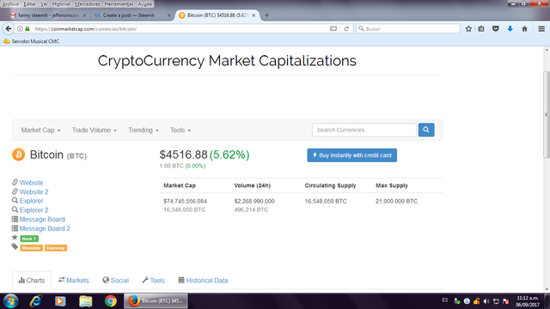This screenshot has width=550, height=309.
Task: Expand the Trending dropdown
Action: [x=144, y=130]
